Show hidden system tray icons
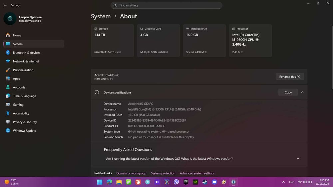 pos(283,182)
